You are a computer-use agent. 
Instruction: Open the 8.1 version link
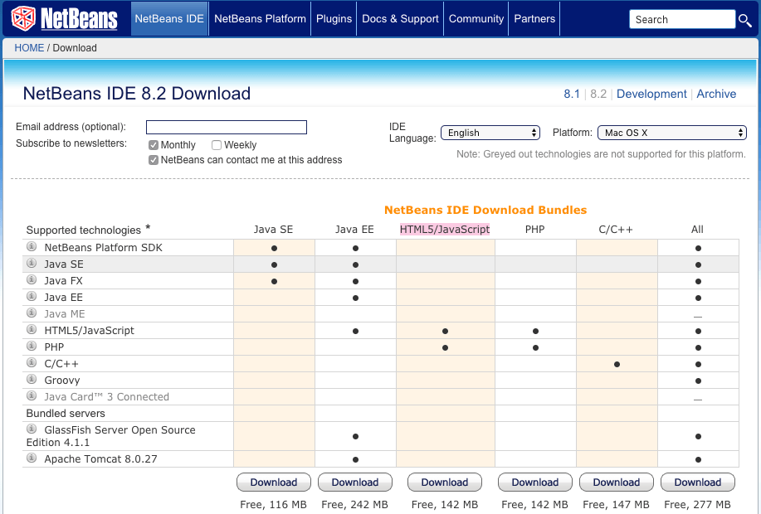tap(572, 94)
